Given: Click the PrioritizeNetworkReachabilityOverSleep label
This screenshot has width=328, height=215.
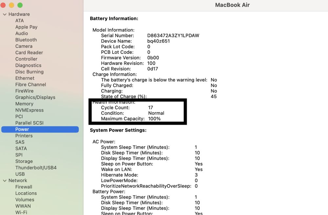Looking at the screenshot, I should 146,186.
